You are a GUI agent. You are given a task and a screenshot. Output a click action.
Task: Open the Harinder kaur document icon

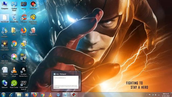[x=5, y=72]
